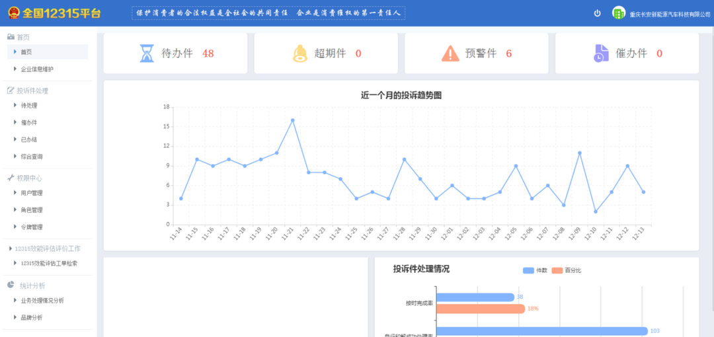Click the 按时完成率 axis label
The width and height of the screenshot is (714, 337).
click(419, 303)
